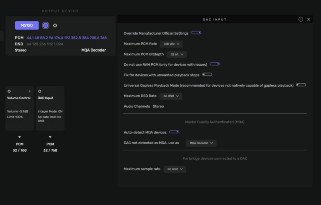Click Audio Channels Stereo value
The height and width of the screenshot is (205, 321).
(x=158, y=107)
